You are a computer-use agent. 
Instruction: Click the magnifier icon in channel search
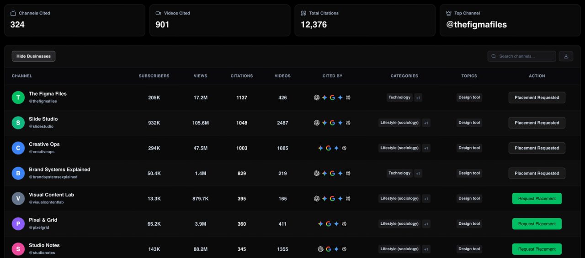click(x=494, y=57)
